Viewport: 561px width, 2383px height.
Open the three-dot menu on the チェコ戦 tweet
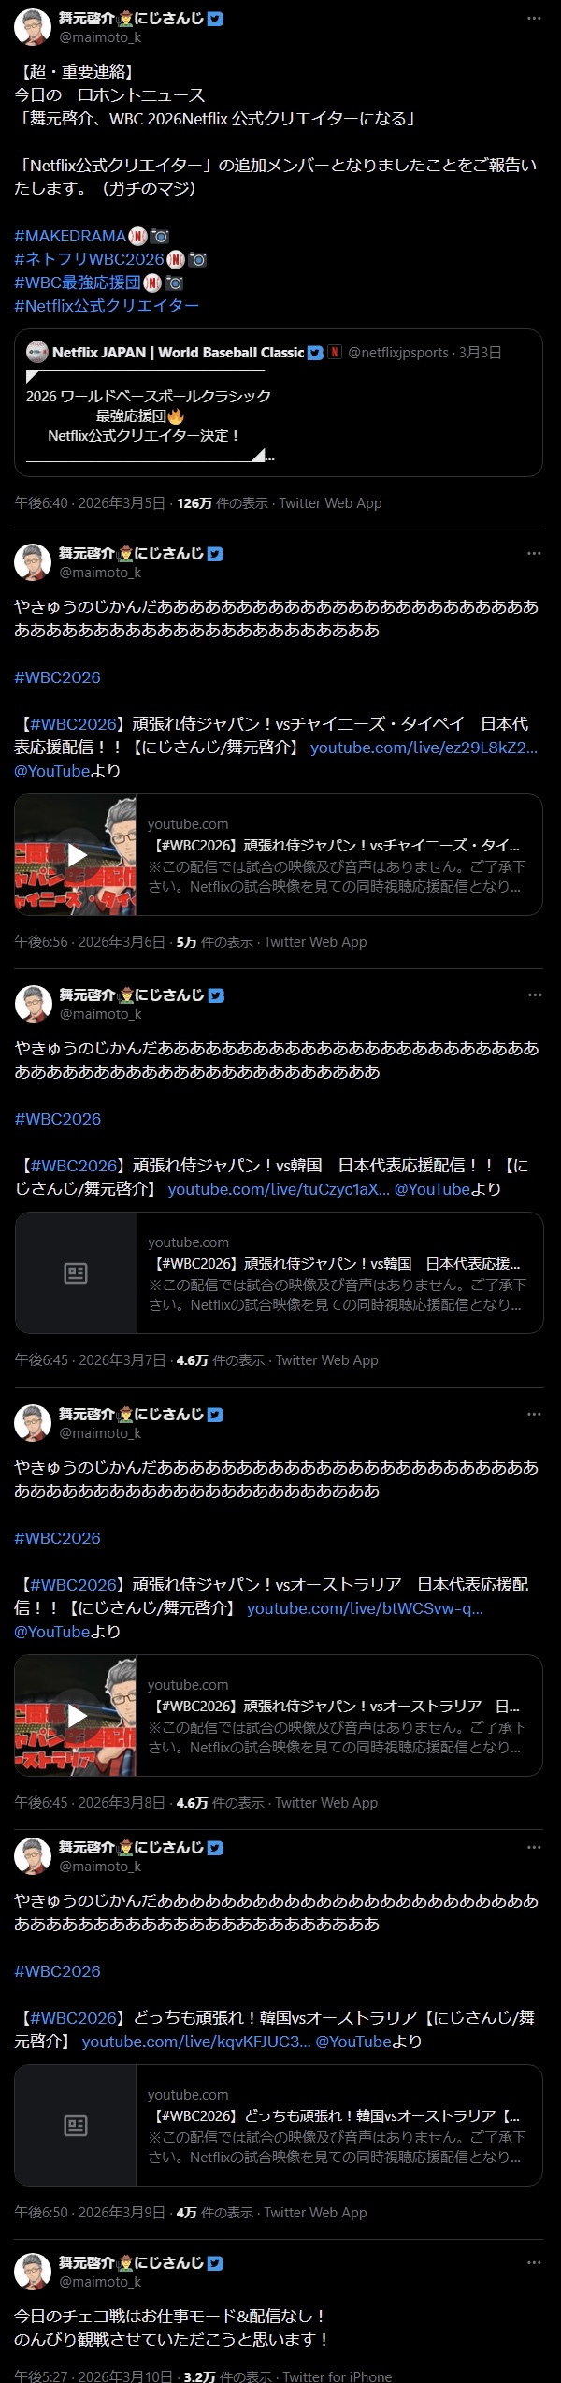pyautogui.click(x=534, y=2262)
